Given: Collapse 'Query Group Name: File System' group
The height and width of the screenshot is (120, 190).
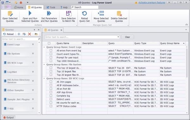Looking at the screenshot, I should [44, 65].
